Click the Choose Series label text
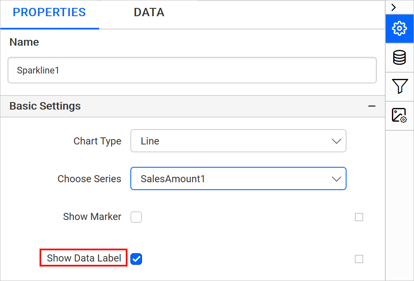 90,179
